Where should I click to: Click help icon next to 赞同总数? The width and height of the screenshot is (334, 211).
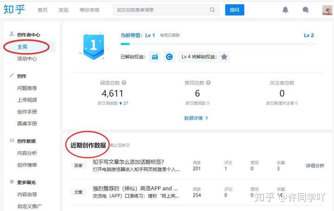pyautogui.click(x=208, y=83)
